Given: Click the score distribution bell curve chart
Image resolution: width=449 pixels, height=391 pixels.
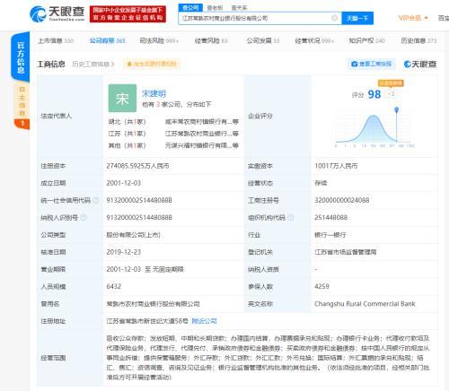Looking at the screenshot, I should pos(374,128).
